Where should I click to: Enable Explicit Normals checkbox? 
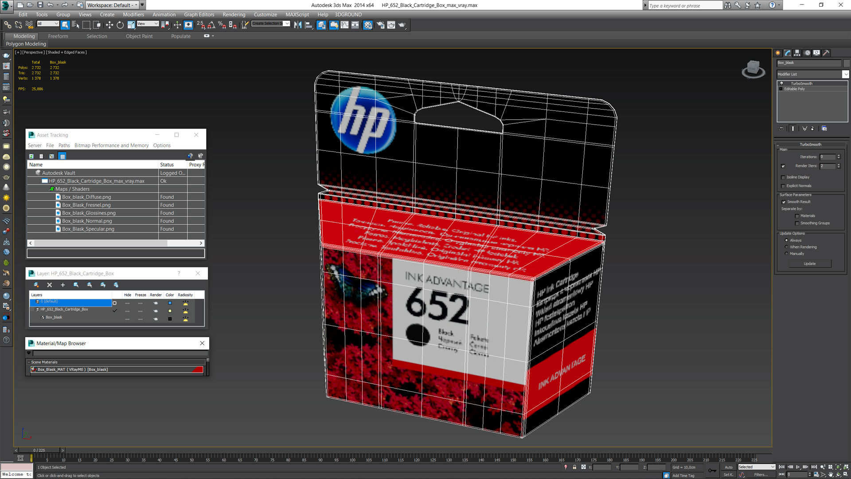[x=783, y=186]
